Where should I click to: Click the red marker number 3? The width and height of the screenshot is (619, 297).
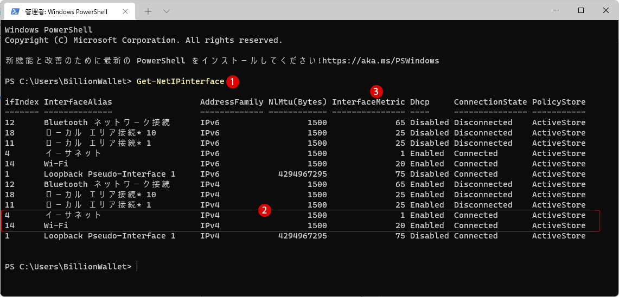(x=376, y=92)
